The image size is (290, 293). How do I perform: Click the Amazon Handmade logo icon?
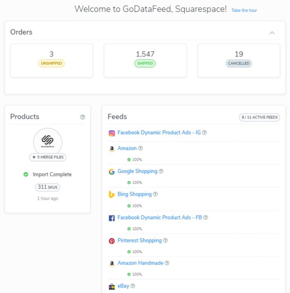click(x=112, y=264)
